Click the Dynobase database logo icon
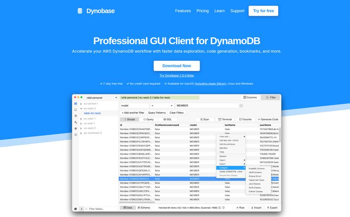Screen dimensions: 350x217 80,10
